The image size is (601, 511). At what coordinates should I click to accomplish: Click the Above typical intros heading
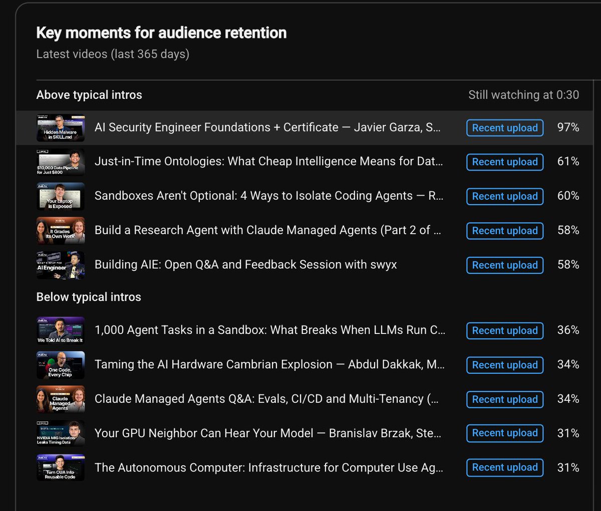(89, 95)
